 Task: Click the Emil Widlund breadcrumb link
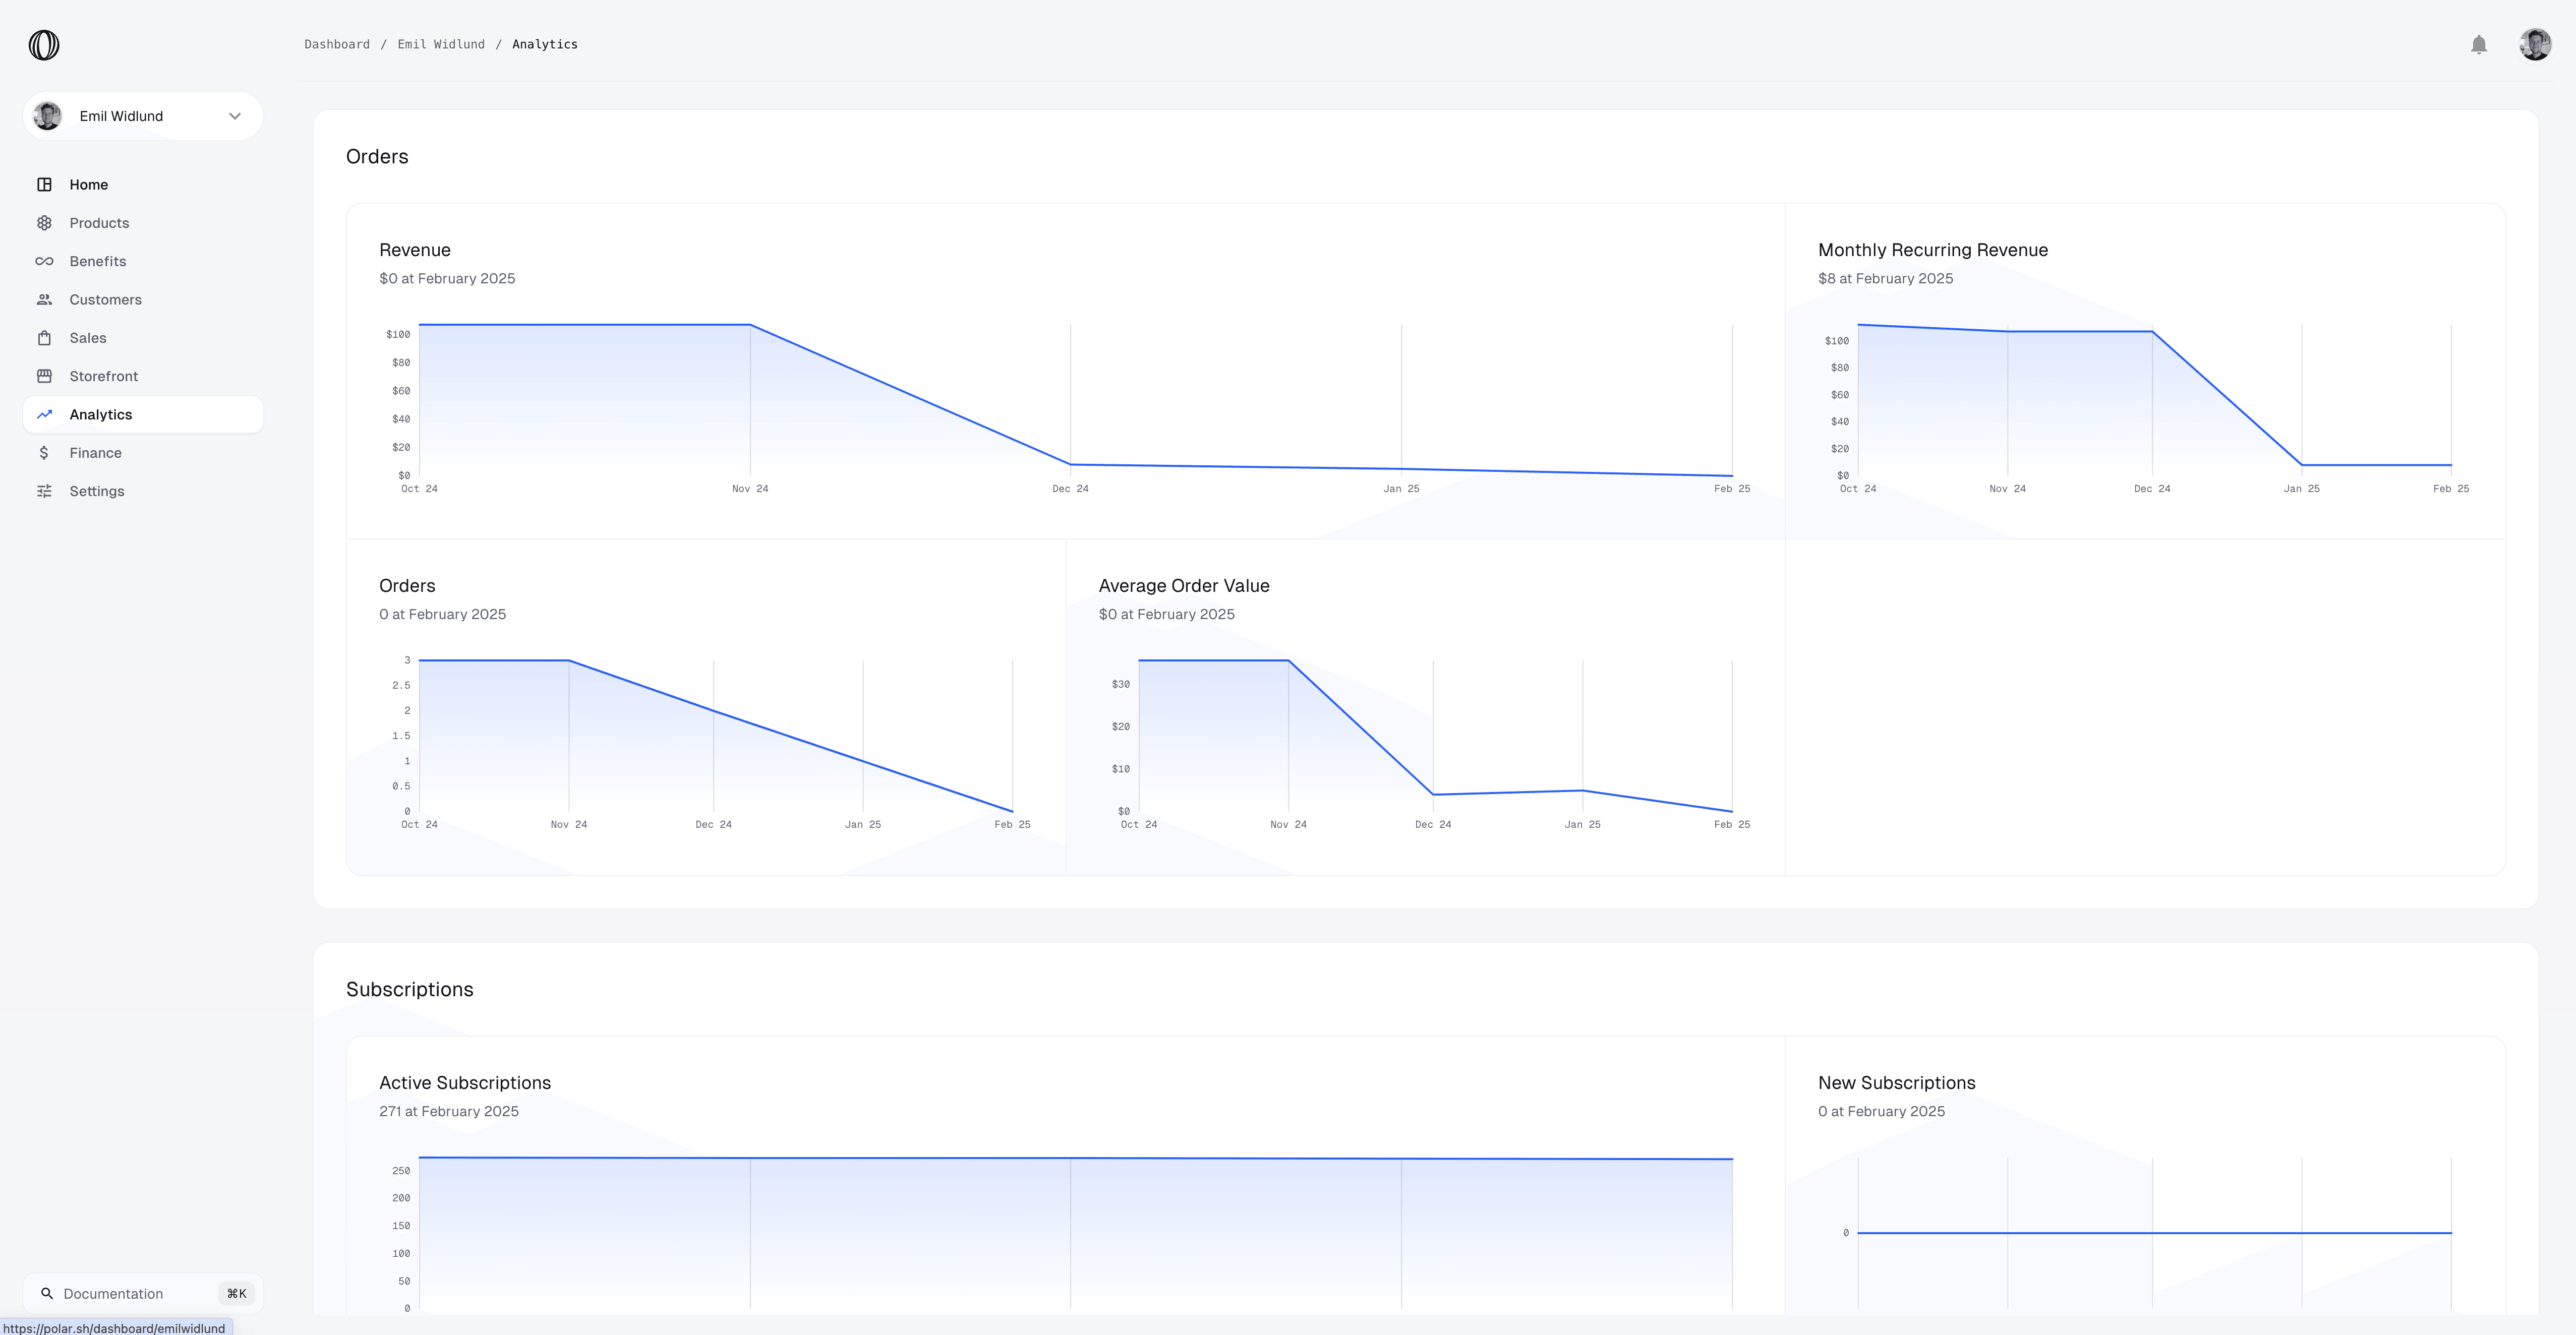pos(441,45)
